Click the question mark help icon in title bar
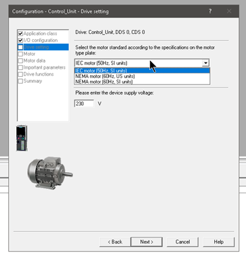246x255 pixels. tap(210, 11)
